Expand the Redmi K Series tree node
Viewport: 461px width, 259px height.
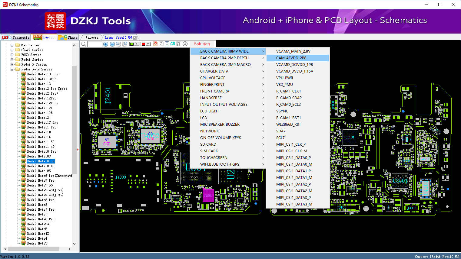pyautogui.click(x=12, y=64)
